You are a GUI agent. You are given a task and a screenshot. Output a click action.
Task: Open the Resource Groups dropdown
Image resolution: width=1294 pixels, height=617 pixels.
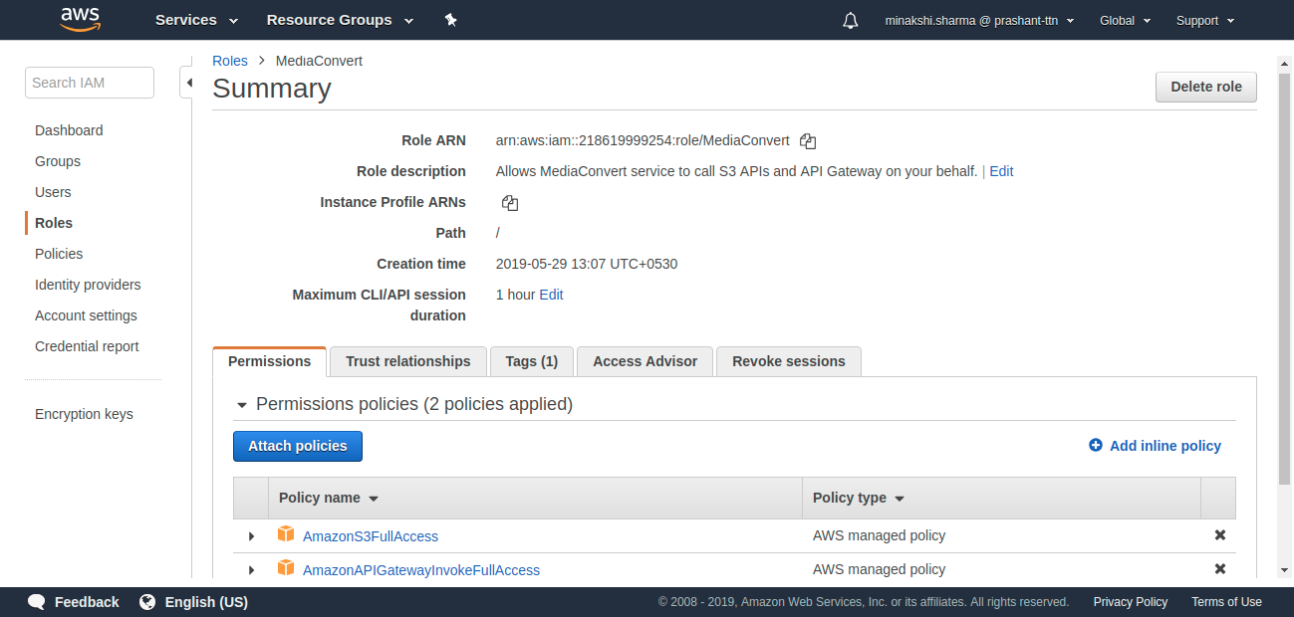coord(340,20)
